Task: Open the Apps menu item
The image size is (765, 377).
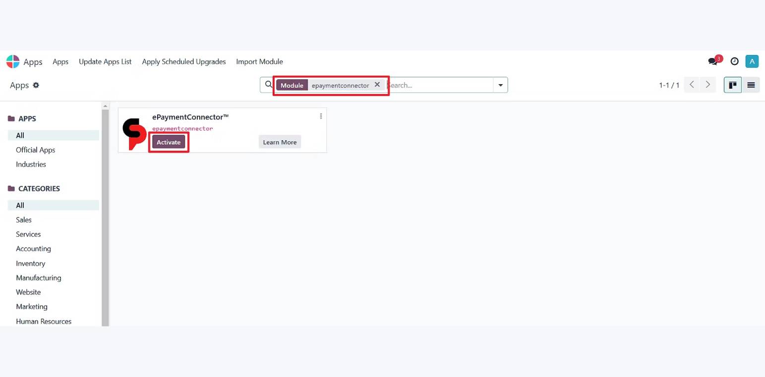Action: point(60,61)
